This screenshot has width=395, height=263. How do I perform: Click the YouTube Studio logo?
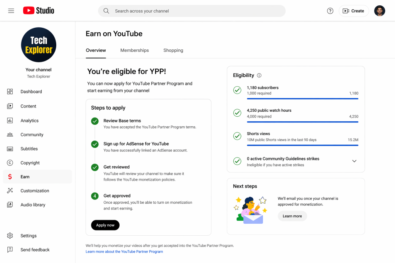(39, 10)
